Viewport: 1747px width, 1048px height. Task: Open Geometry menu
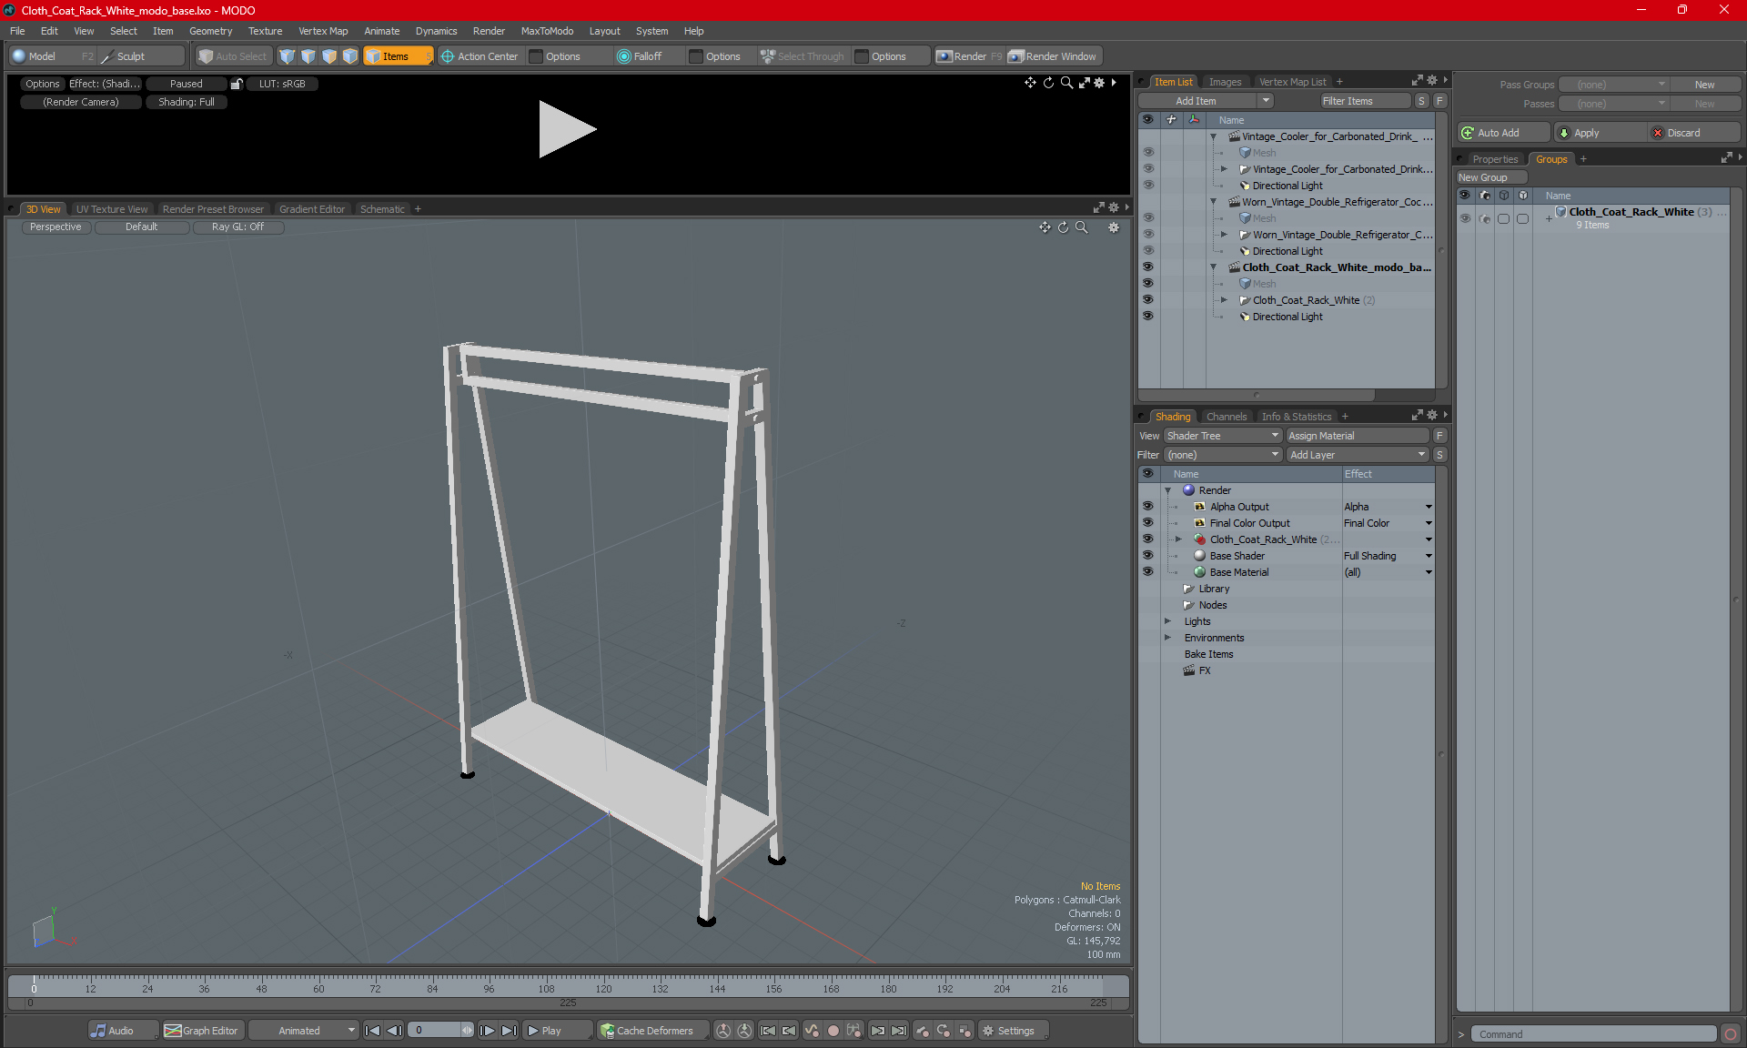(x=210, y=31)
